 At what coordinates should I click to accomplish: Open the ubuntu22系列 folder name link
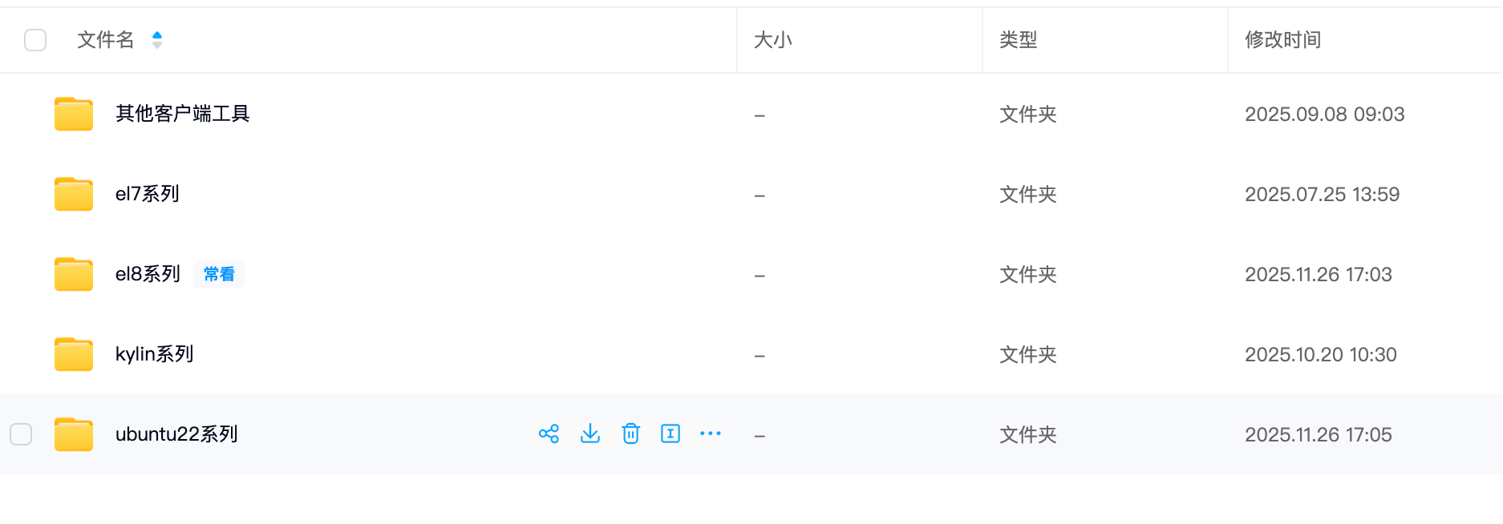click(176, 434)
